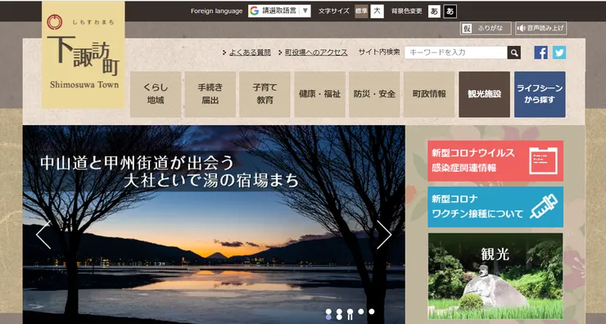This screenshot has height=324, width=606.
Task: Start 音声読み上げ speech reading
Action: 540,29
